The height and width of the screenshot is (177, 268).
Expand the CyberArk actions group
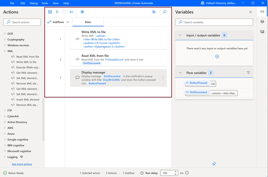(5, 116)
